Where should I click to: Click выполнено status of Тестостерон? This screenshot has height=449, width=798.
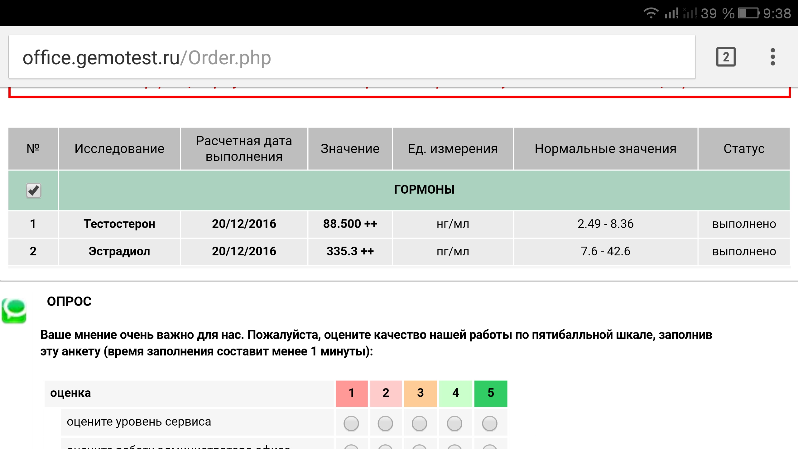[x=744, y=224]
